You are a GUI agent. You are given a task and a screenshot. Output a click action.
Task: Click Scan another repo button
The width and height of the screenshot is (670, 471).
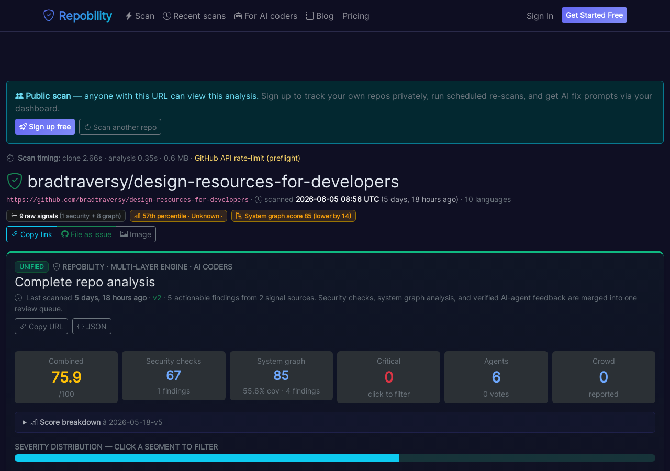(x=120, y=127)
